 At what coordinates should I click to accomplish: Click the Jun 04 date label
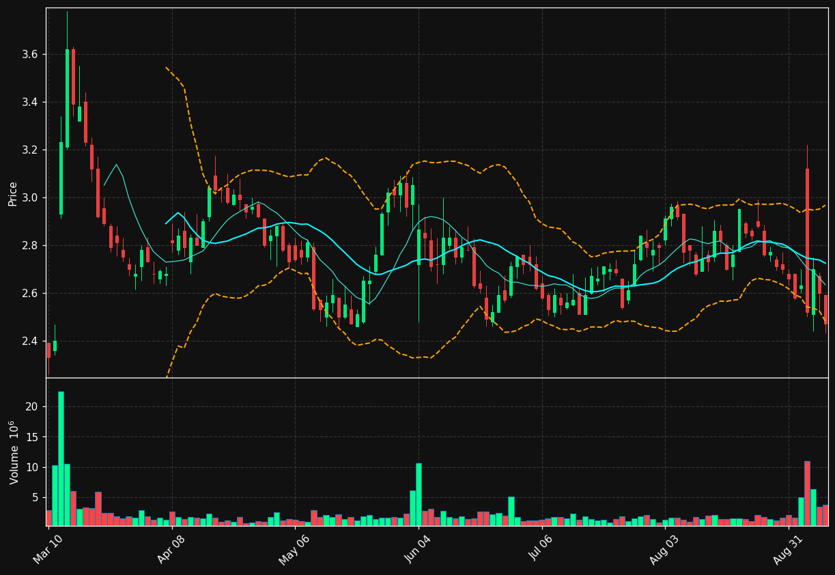coord(419,549)
